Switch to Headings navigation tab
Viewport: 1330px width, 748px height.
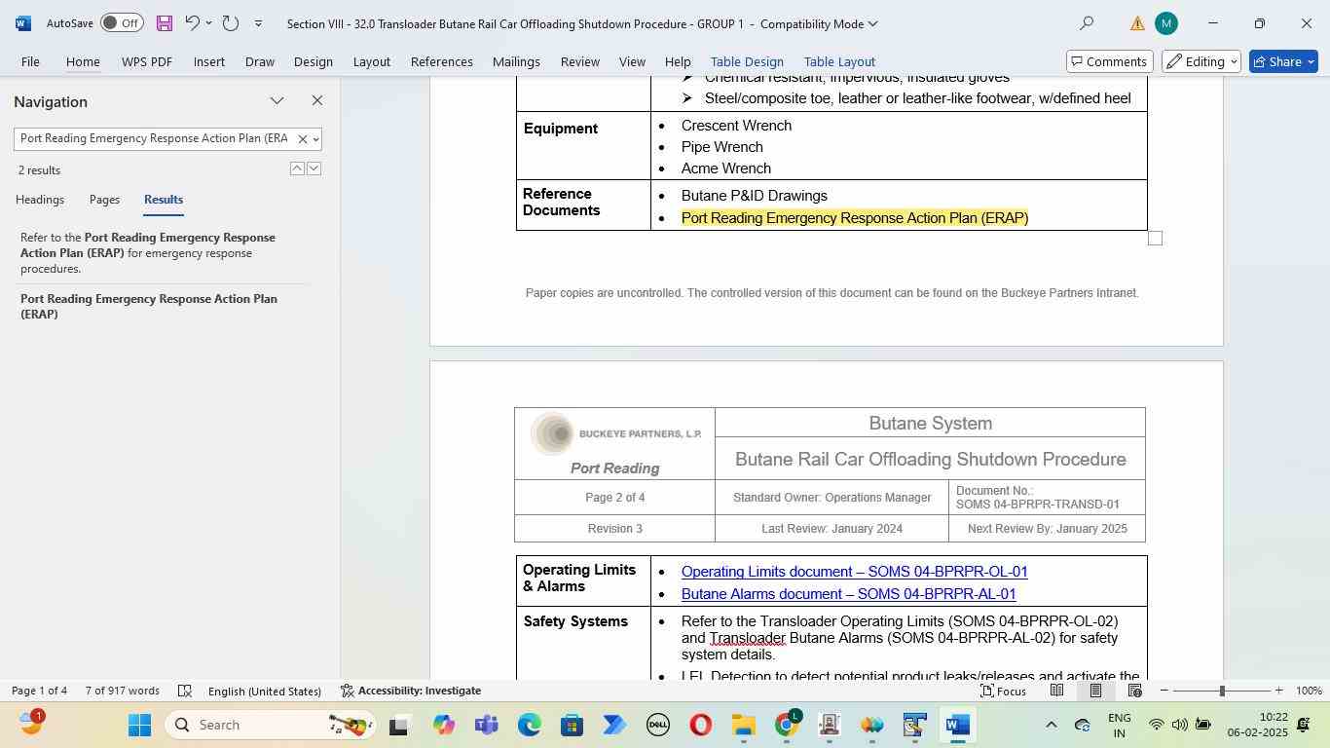[40, 200]
